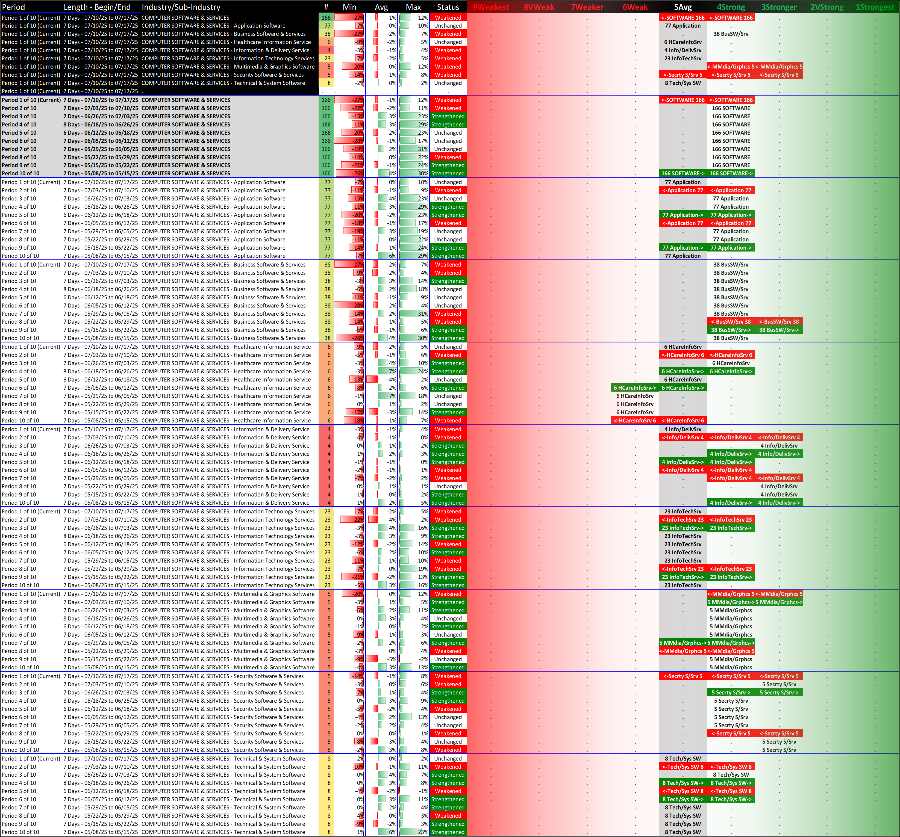Click the 'Period' column header
Screen dimensions: 900x837
tap(14, 7)
